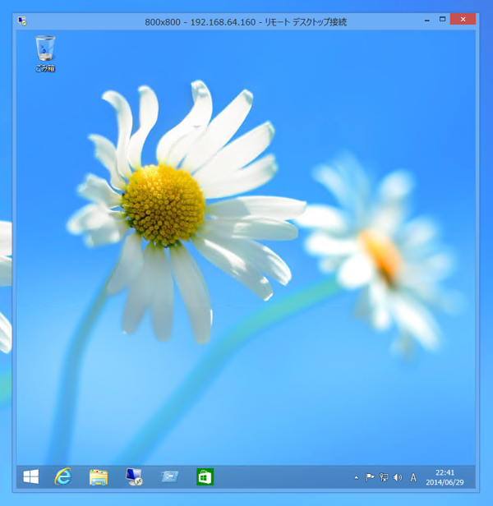Image resolution: width=493 pixels, height=506 pixels.
Task: Open the Remote Desktop Connection taskbar icon
Action: click(134, 477)
